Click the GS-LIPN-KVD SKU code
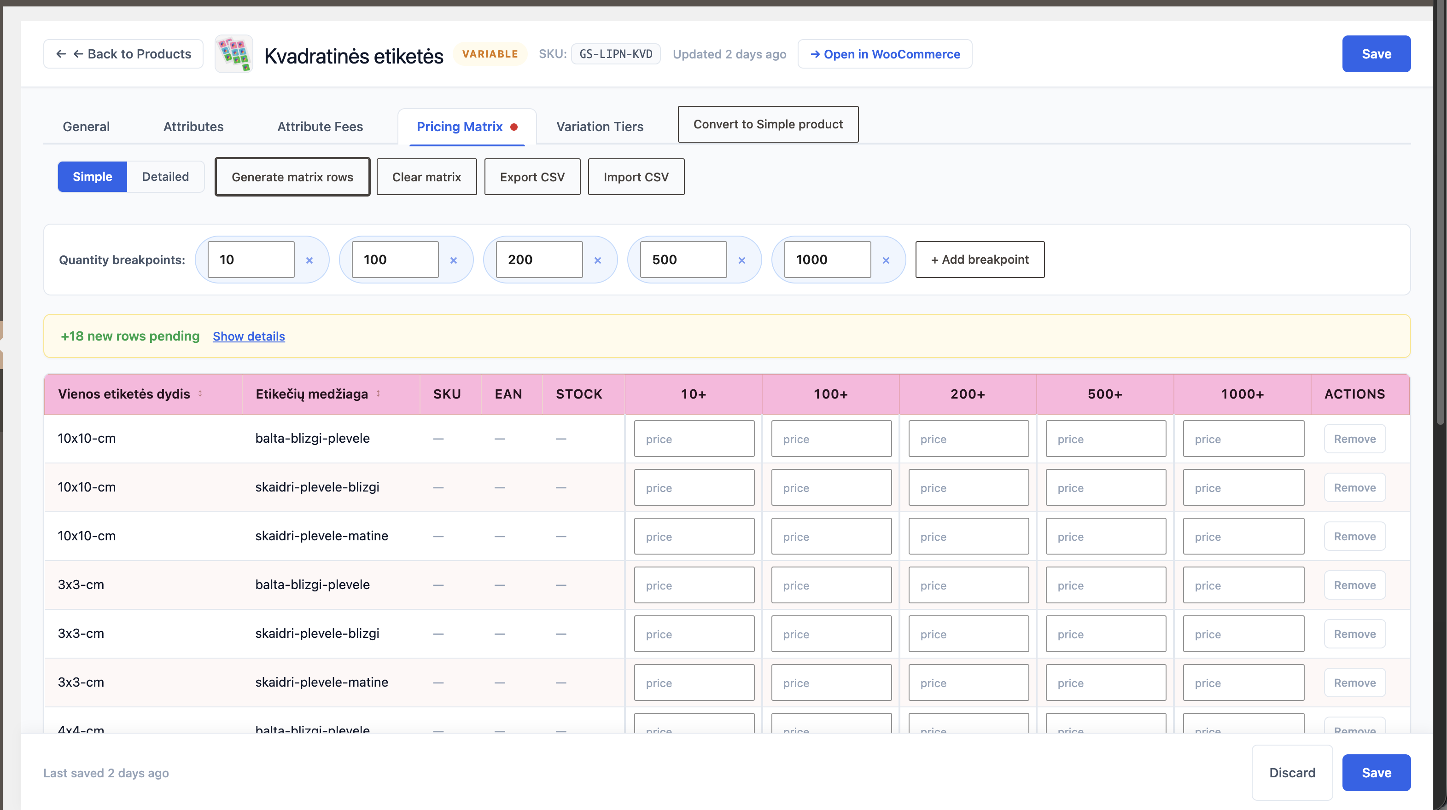 point(616,54)
